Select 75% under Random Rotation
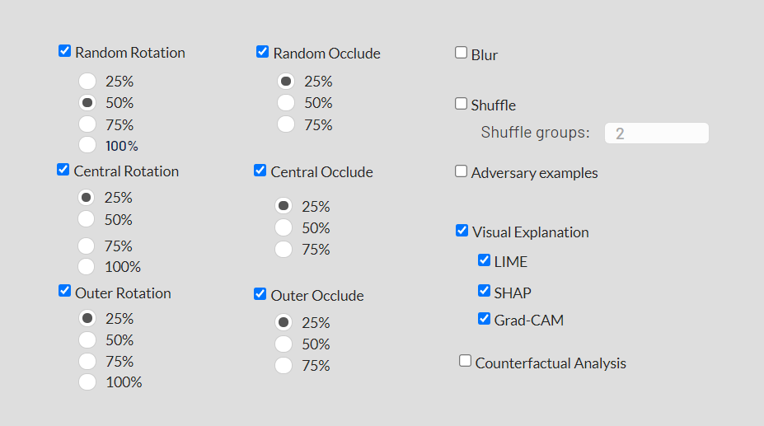Image resolution: width=764 pixels, height=426 pixels. [87, 124]
